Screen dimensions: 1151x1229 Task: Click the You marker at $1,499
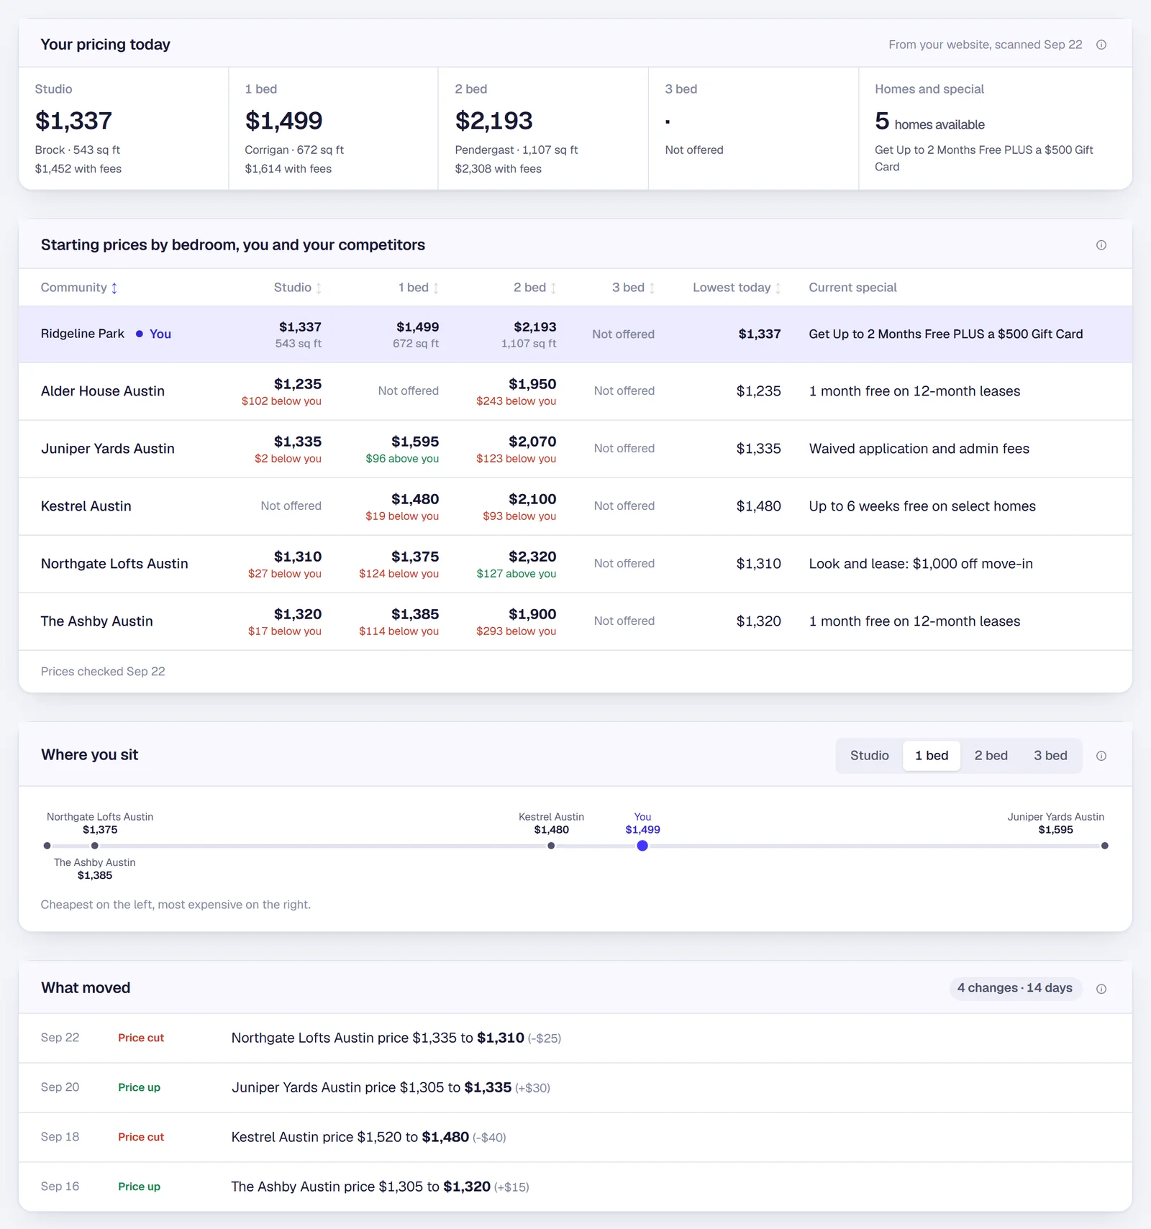click(x=642, y=846)
